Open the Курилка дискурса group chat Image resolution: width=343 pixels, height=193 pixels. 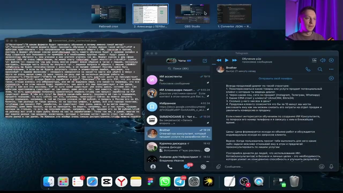[178, 147]
